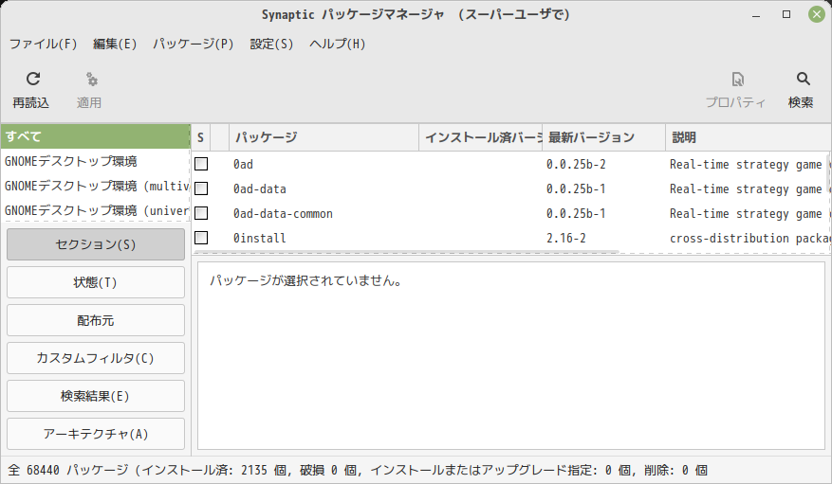Sort by the パッケージ column header
This screenshot has width=832, height=484.
click(x=324, y=137)
